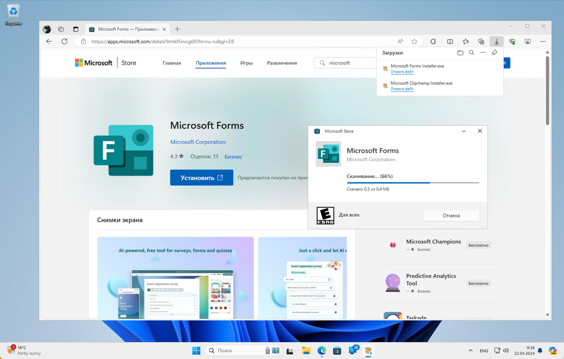
Task: Cancel the download with Отмена
Action: [451, 216]
